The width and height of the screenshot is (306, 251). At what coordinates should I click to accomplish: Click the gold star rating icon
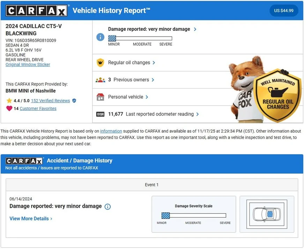(9, 101)
